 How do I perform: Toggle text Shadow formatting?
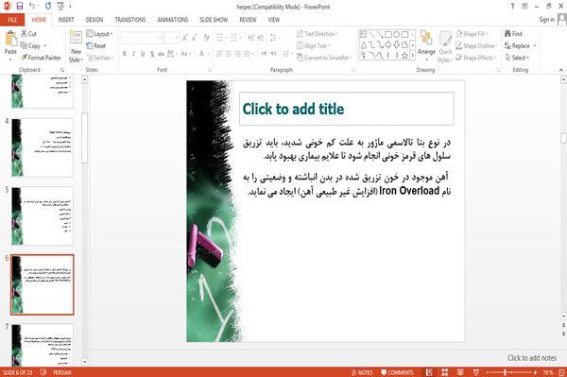[152, 54]
